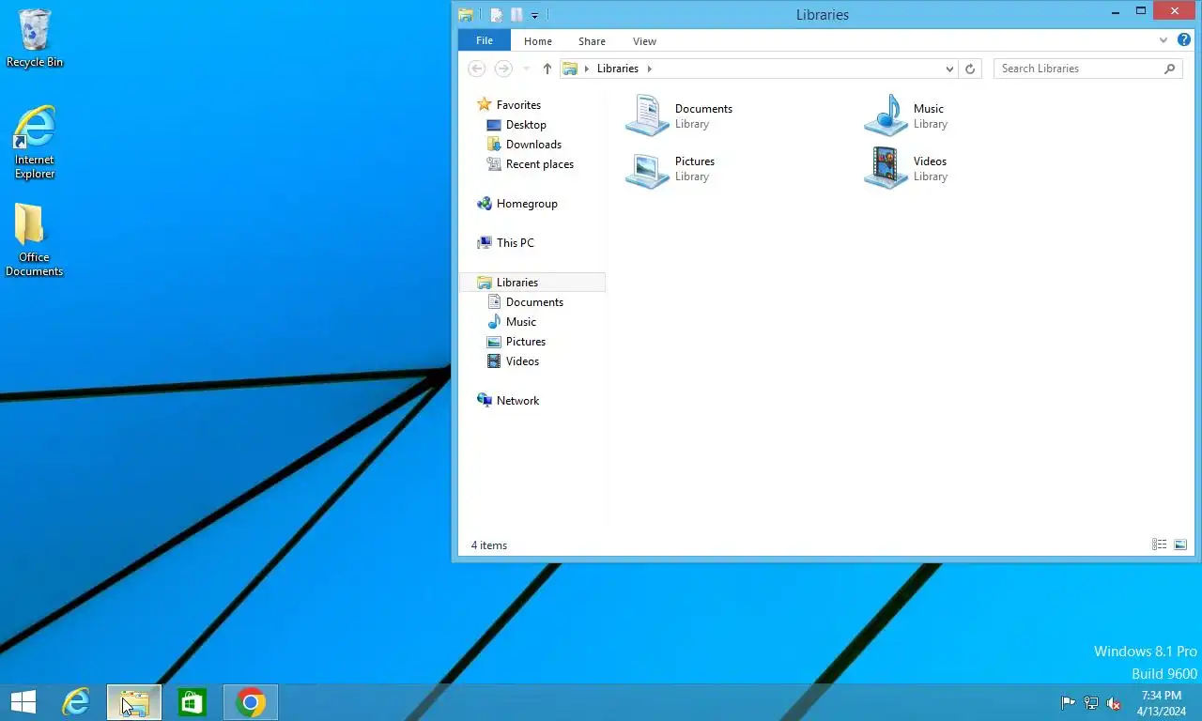1202x721 pixels.
Task: Open the Recycle Bin desktop icon
Action: click(35, 38)
